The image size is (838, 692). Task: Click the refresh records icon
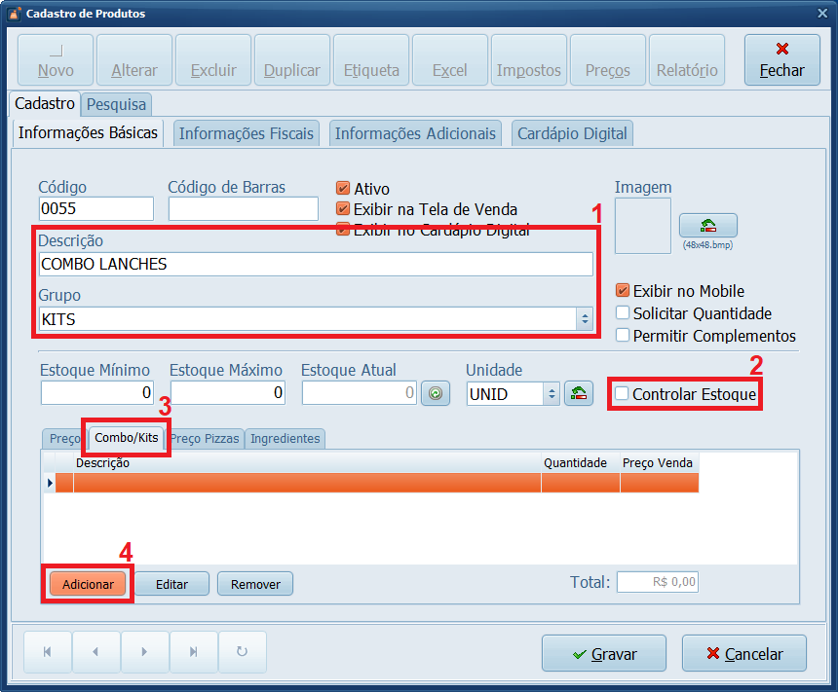[243, 653]
